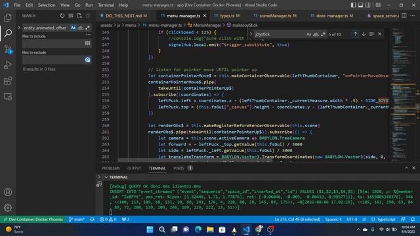
Task: Toggle Find in Selection in find widget
Action: (x=371, y=34)
